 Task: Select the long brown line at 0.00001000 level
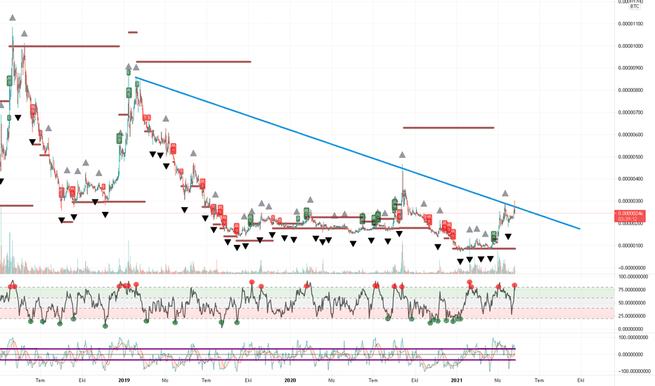coord(64,46)
